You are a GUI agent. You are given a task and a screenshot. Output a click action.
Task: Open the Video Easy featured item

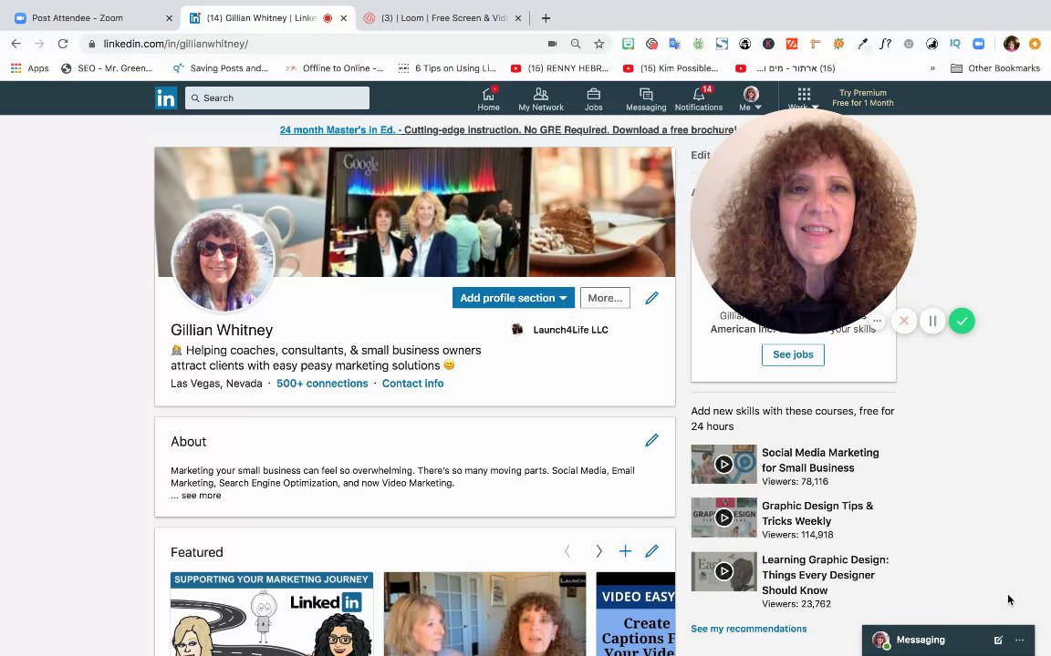coord(635,614)
